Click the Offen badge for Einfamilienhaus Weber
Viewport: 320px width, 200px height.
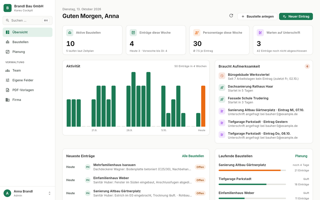200,180
